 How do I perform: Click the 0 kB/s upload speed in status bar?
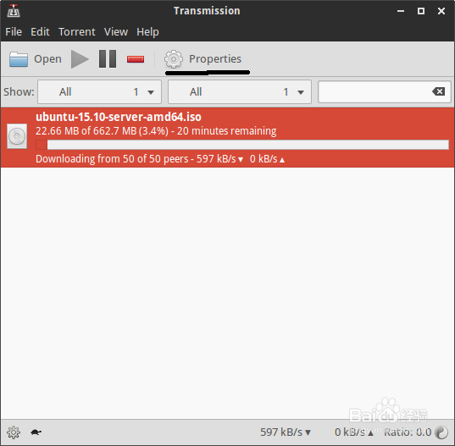(354, 432)
